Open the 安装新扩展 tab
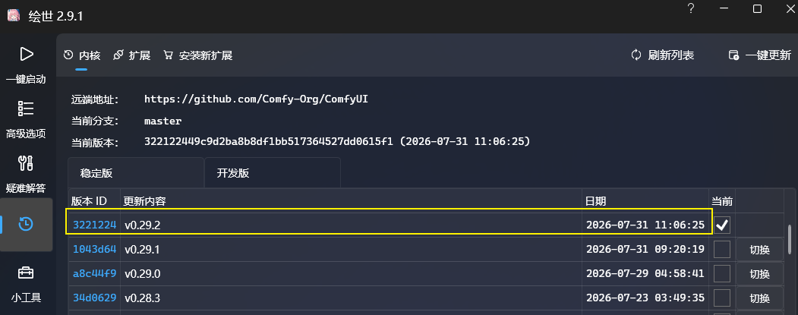The width and height of the screenshot is (798, 315). [x=198, y=55]
